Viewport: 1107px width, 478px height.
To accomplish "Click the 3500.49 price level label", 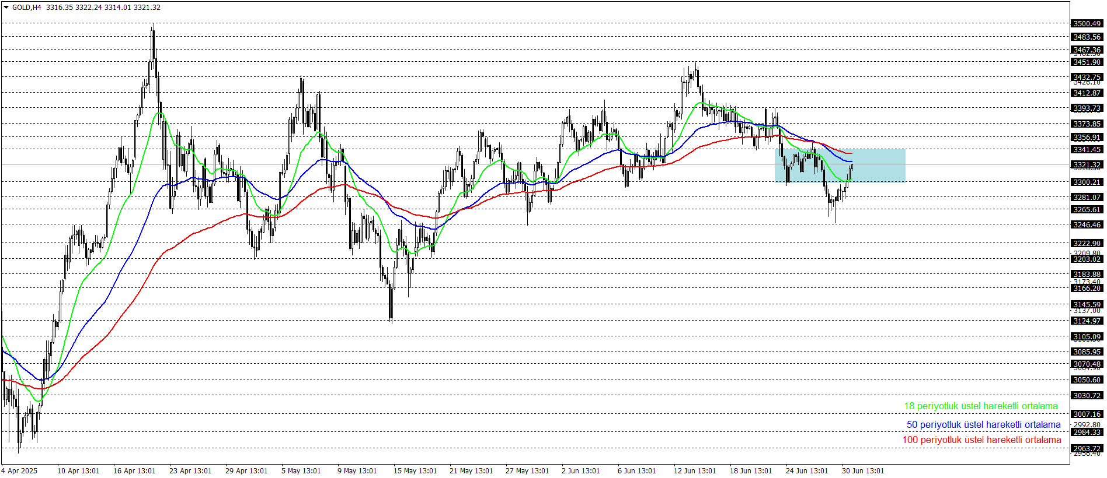I will (1087, 24).
